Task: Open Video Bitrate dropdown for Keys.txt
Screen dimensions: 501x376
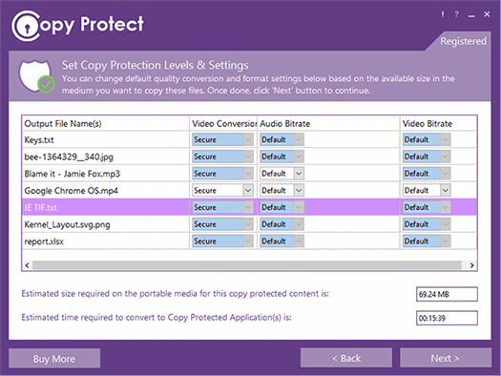Action: click(x=427, y=139)
